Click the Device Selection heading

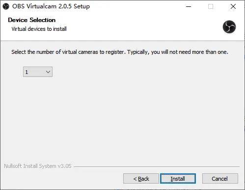tap(32, 20)
